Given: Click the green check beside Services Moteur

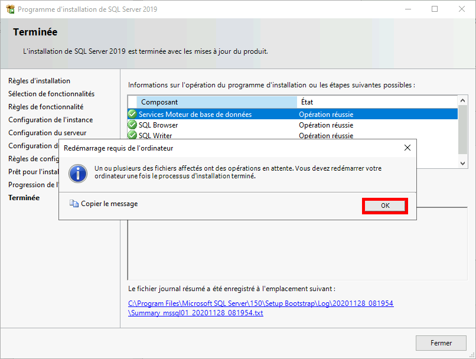Looking at the screenshot, I should (x=132, y=114).
